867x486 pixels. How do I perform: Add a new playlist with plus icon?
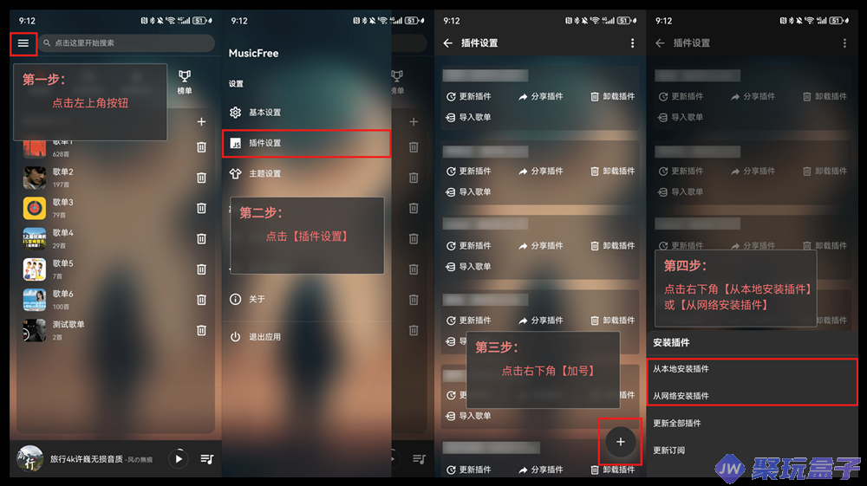coord(201,121)
